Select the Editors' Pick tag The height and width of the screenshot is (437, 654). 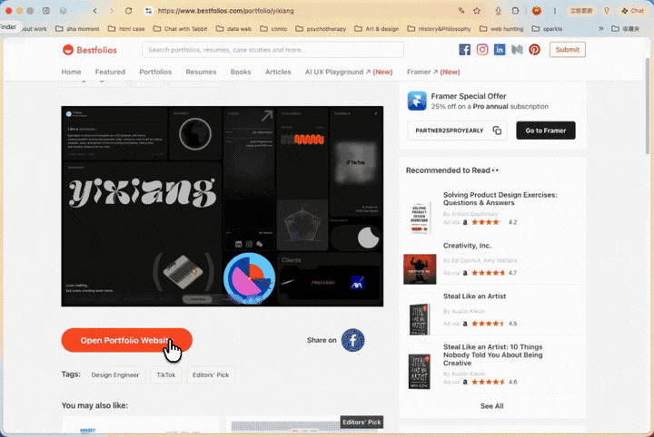click(x=211, y=375)
